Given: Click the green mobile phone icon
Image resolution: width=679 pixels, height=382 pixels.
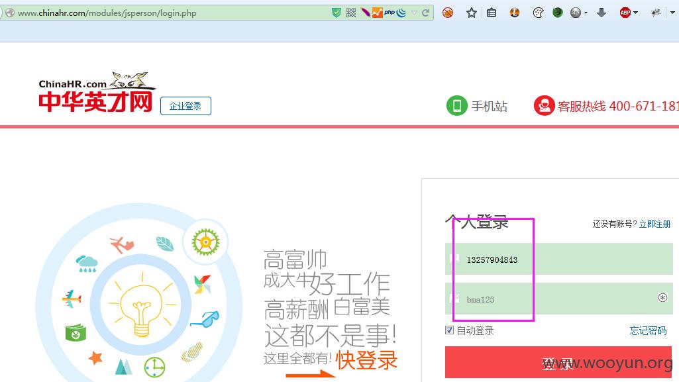Looking at the screenshot, I should (457, 105).
